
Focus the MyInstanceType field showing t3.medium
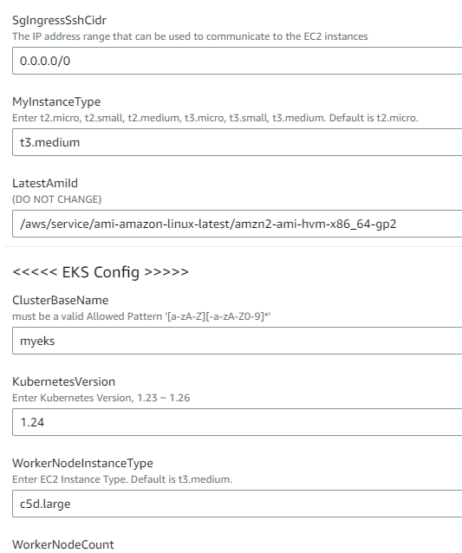point(237,142)
